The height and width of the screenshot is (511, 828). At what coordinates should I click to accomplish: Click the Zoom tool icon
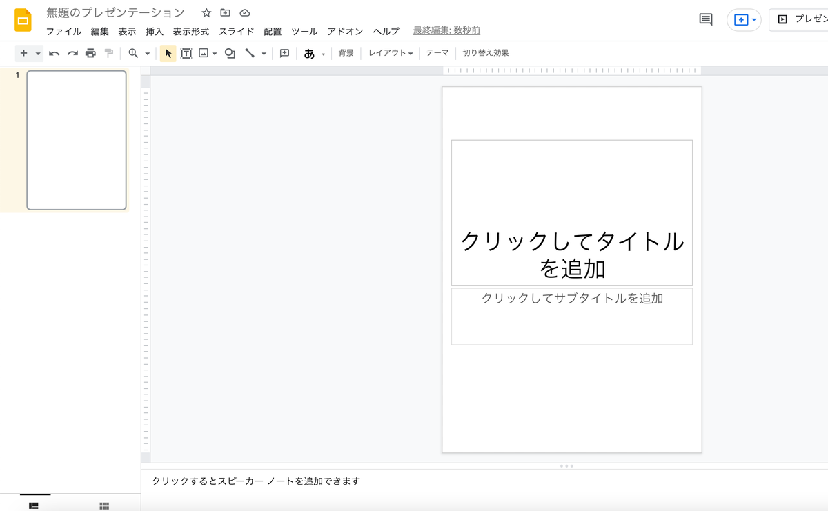pos(132,53)
